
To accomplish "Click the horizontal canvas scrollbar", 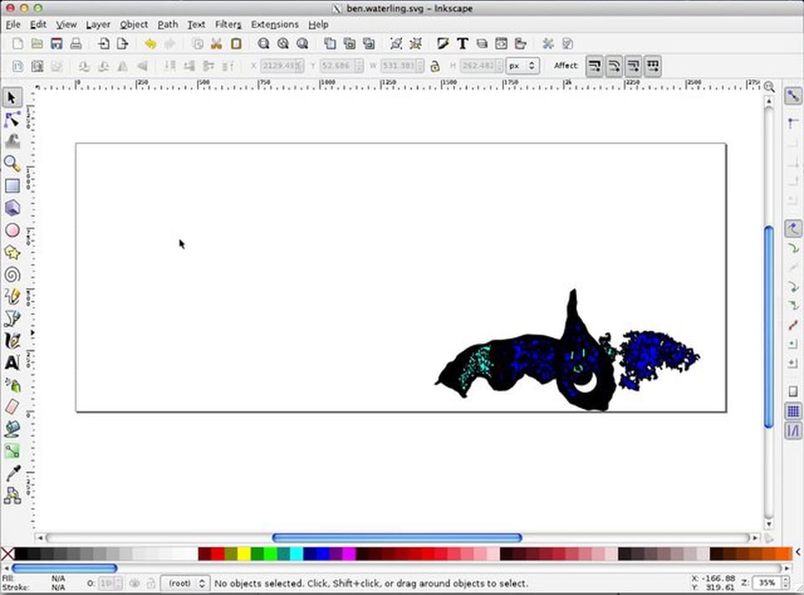I will pyautogui.click(x=397, y=537).
